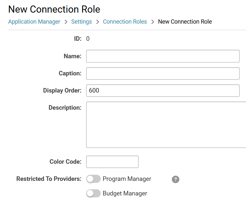Open the Settings breadcrumb link
The height and width of the screenshot is (199, 246).
pyautogui.click(x=81, y=22)
